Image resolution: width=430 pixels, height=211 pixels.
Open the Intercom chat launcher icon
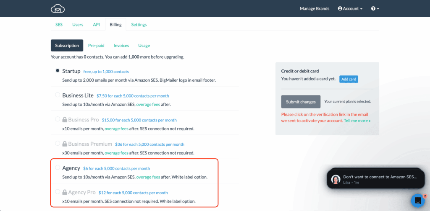(418, 201)
